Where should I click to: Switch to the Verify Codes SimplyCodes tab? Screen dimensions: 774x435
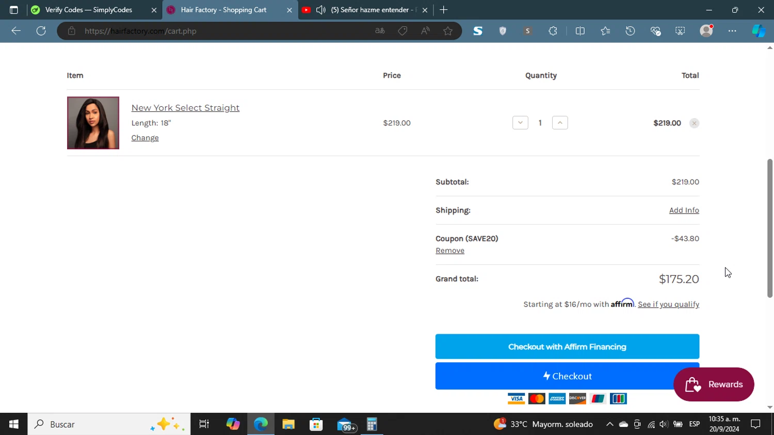pos(89,10)
